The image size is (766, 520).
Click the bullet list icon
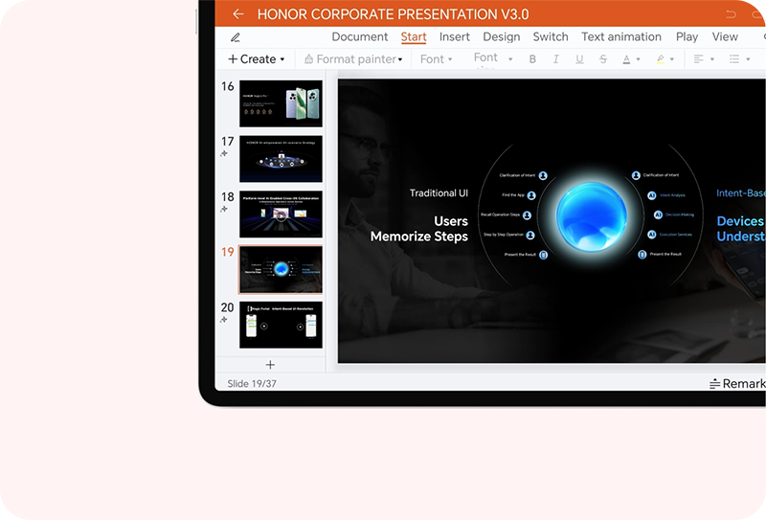pos(734,59)
